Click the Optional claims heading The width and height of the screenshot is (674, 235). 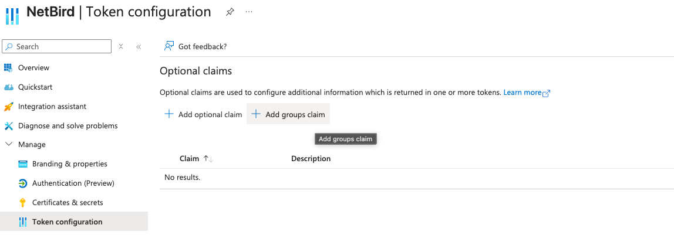196,71
